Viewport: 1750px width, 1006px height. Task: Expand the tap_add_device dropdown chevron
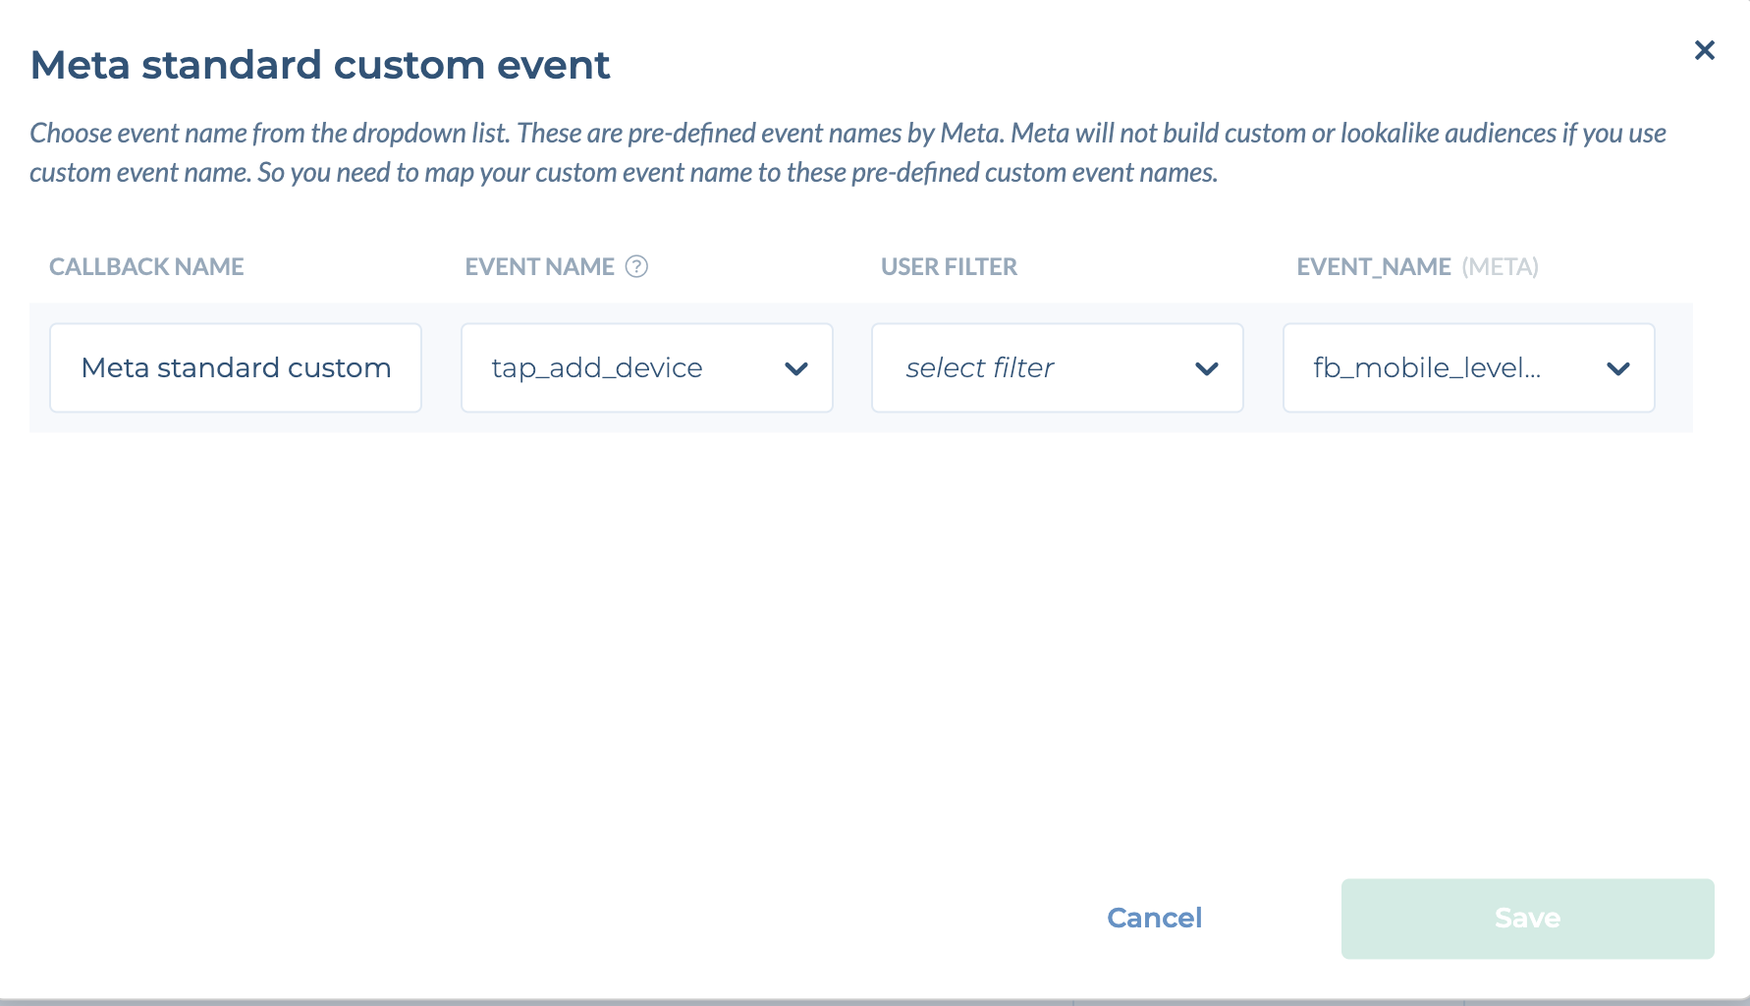[x=796, y=368]
